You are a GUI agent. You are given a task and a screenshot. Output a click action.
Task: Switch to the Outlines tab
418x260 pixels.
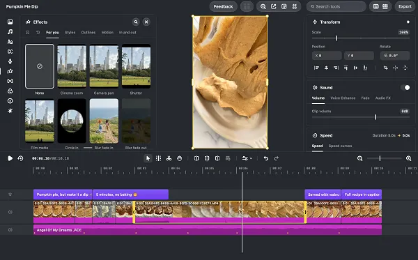coord(88,32)
